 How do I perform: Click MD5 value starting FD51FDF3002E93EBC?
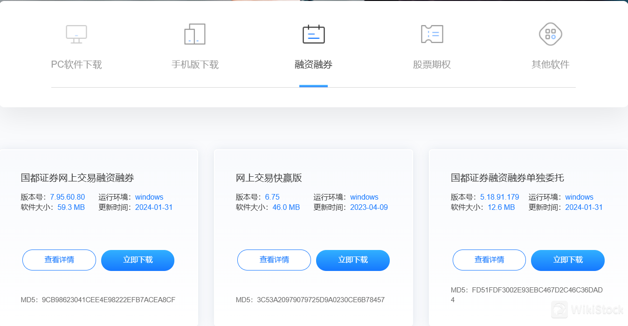[x=527, y=295]
